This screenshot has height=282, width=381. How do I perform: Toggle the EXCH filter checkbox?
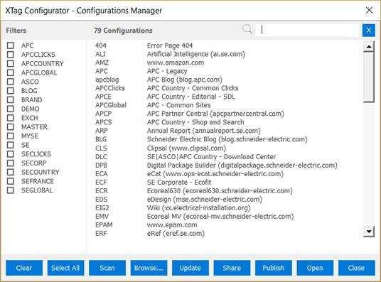[x=11, y=118]
